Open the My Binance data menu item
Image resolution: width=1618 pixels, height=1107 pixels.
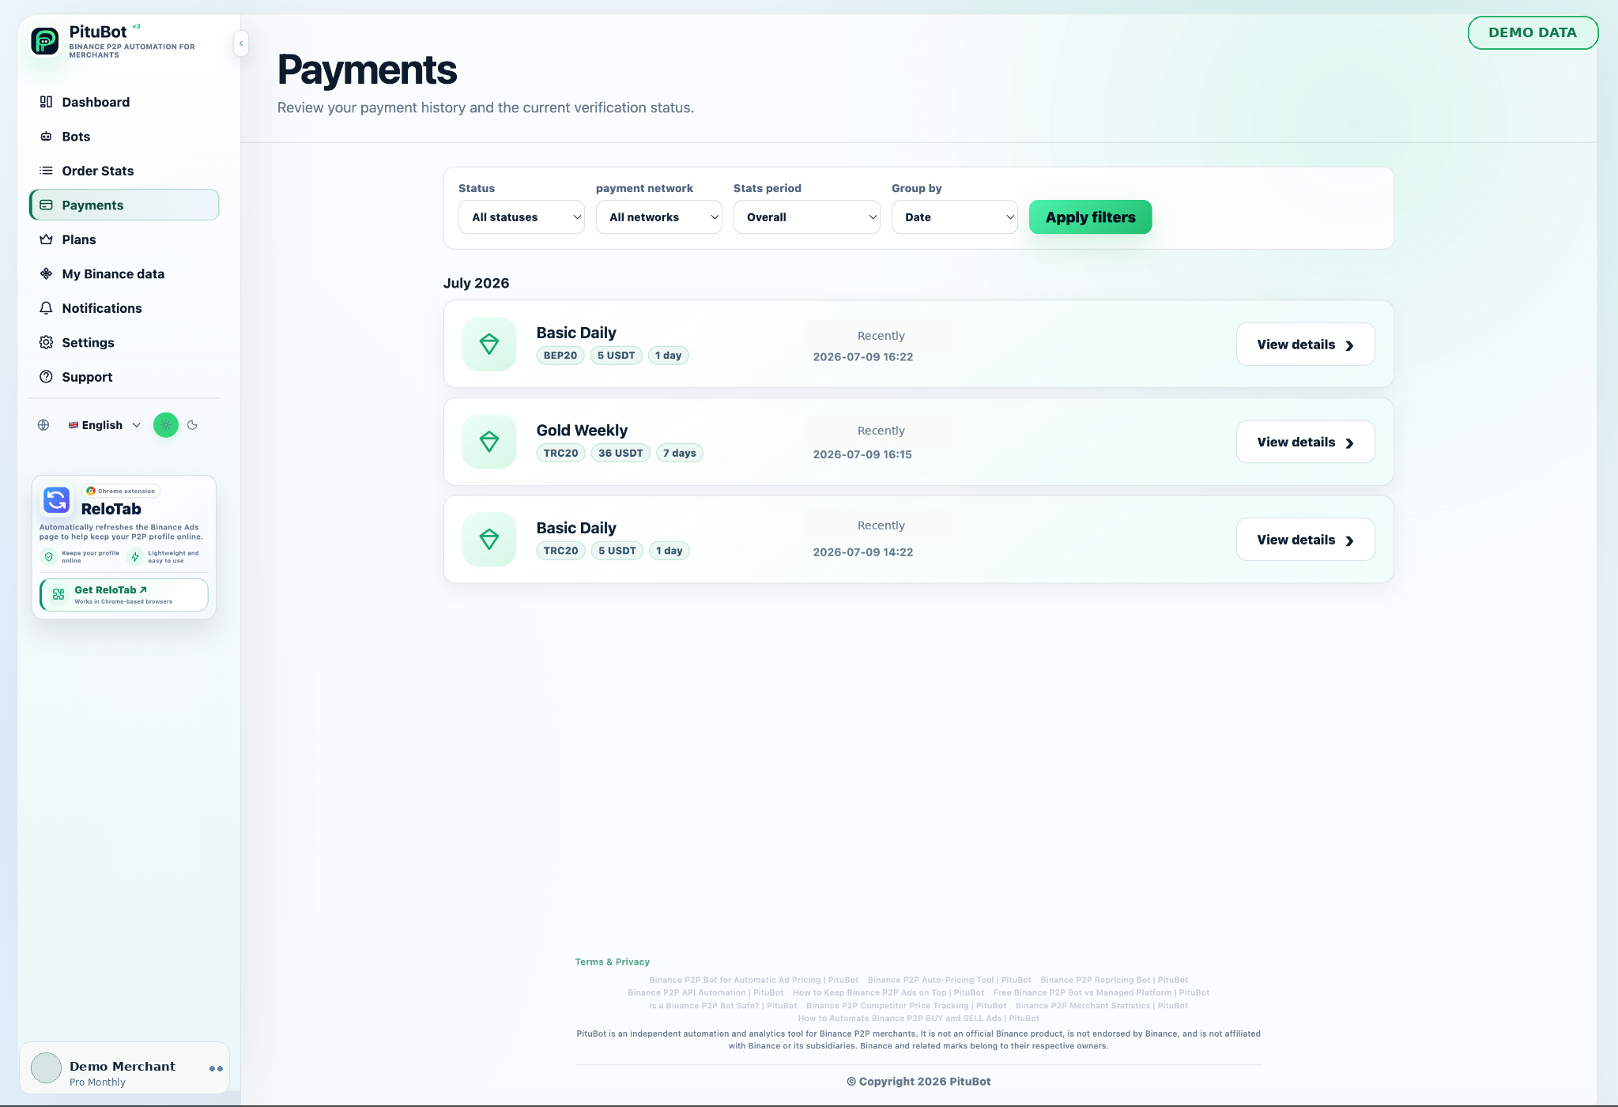pos(124,274)
